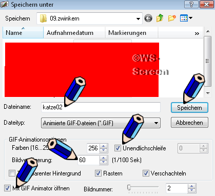Open the view menu icon
This screenshot has height=196, width=215.
point(186,18)
